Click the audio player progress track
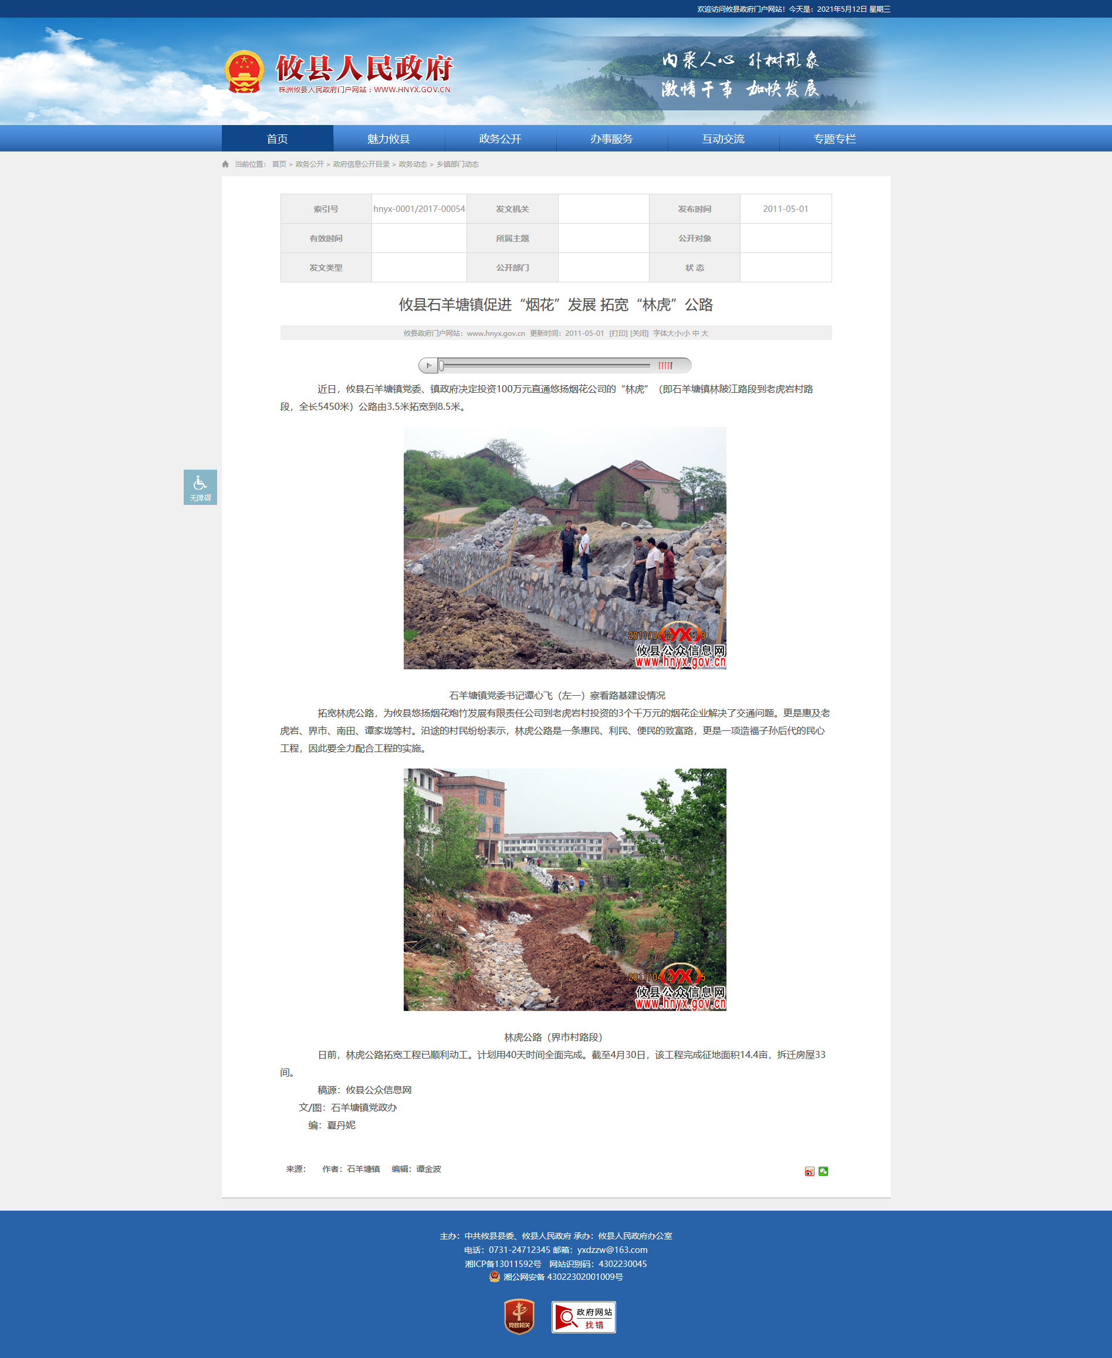The width and height of the screenshot is (1112, 1358). coord(545,365)
